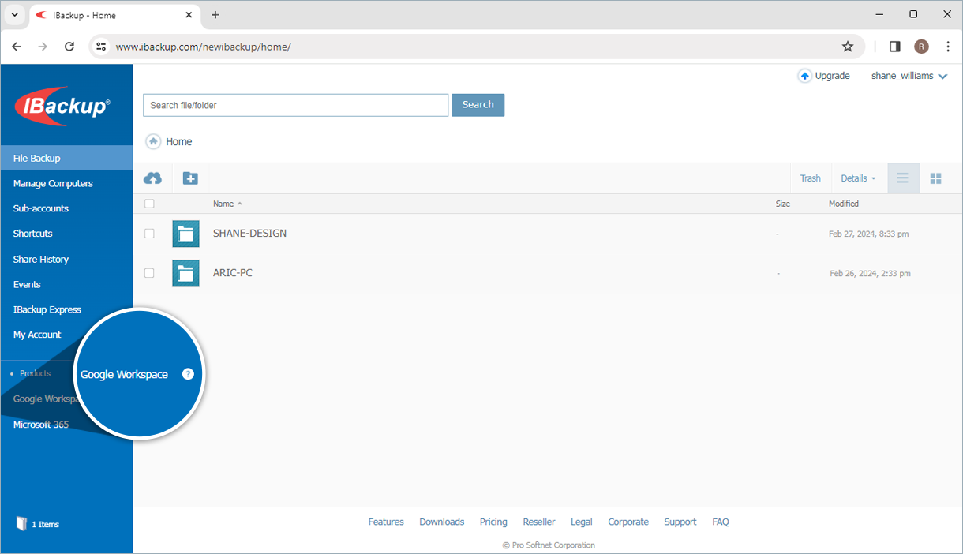Open the tab search dropdown

pos(14,15)
